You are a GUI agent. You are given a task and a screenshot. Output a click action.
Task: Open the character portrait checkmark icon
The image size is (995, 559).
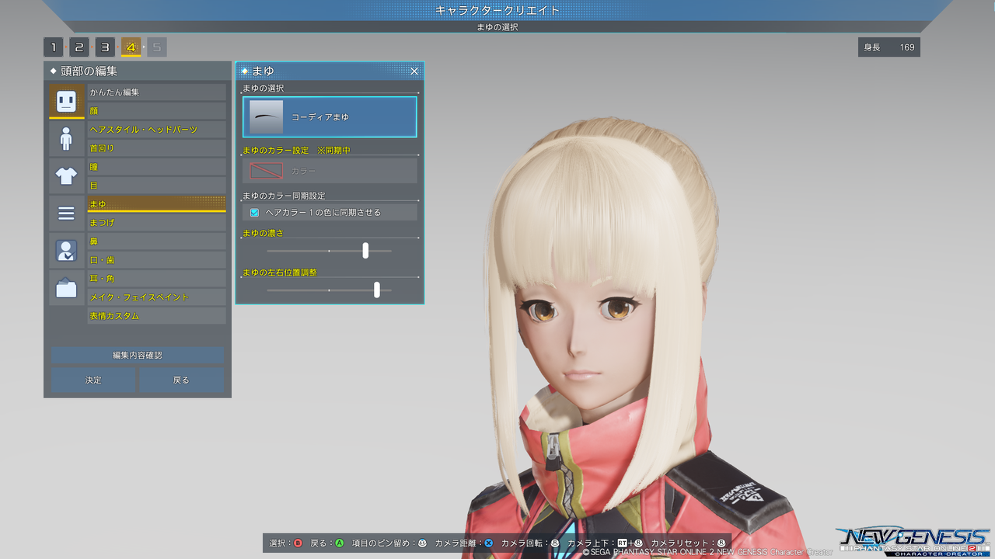coord(66,250)
